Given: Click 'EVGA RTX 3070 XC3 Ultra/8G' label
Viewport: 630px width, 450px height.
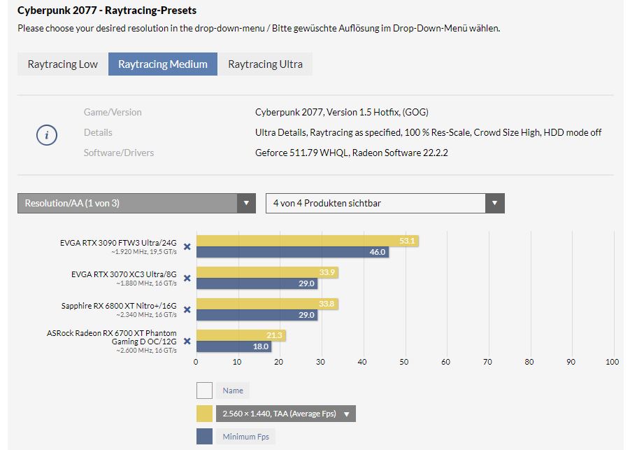Looking at the screenshot, I should [124, 274].
